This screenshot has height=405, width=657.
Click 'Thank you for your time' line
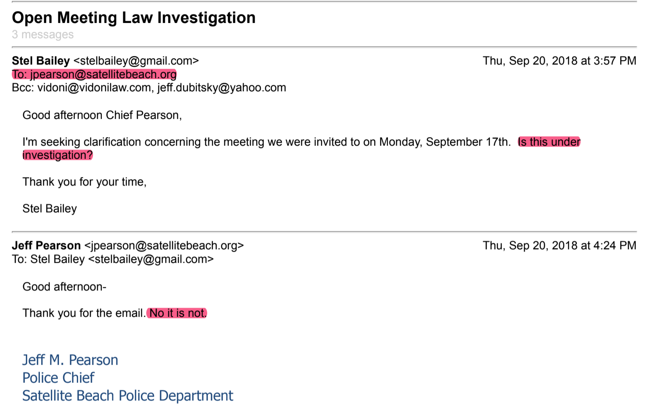click(x=84, y=182)
